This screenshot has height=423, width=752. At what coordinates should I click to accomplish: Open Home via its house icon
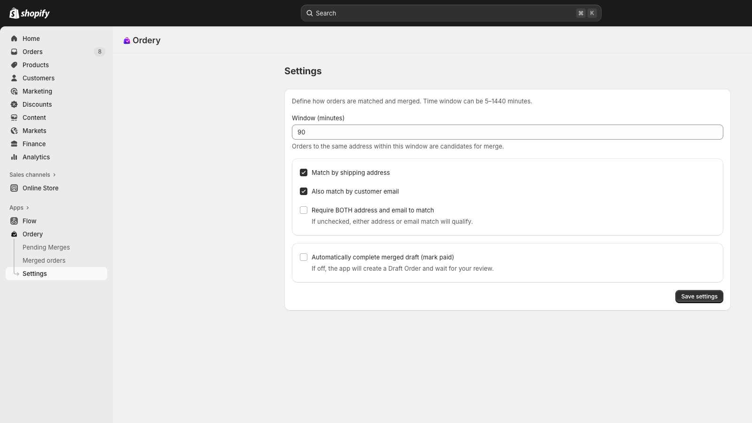coord(14,39)
